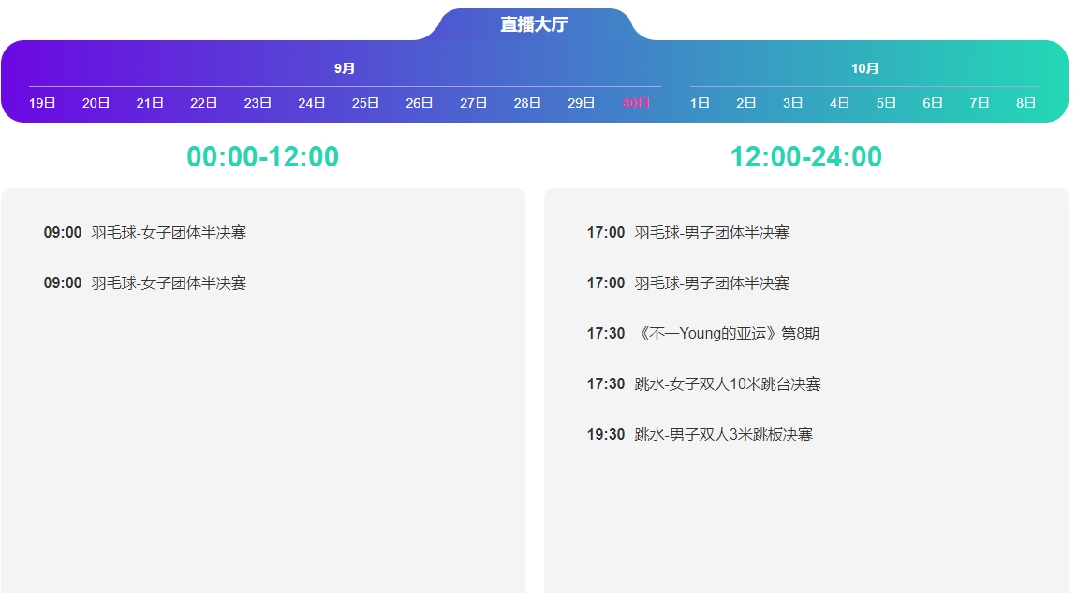Select 26日 in the date bar
This screenshot has height=593, width=1077.
[x=420, y=103]
